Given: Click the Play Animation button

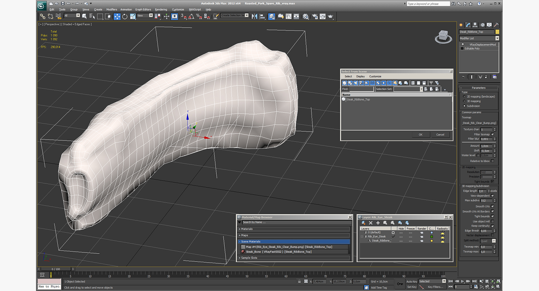Looking at the screenshot, I should (x=463, y=281).
